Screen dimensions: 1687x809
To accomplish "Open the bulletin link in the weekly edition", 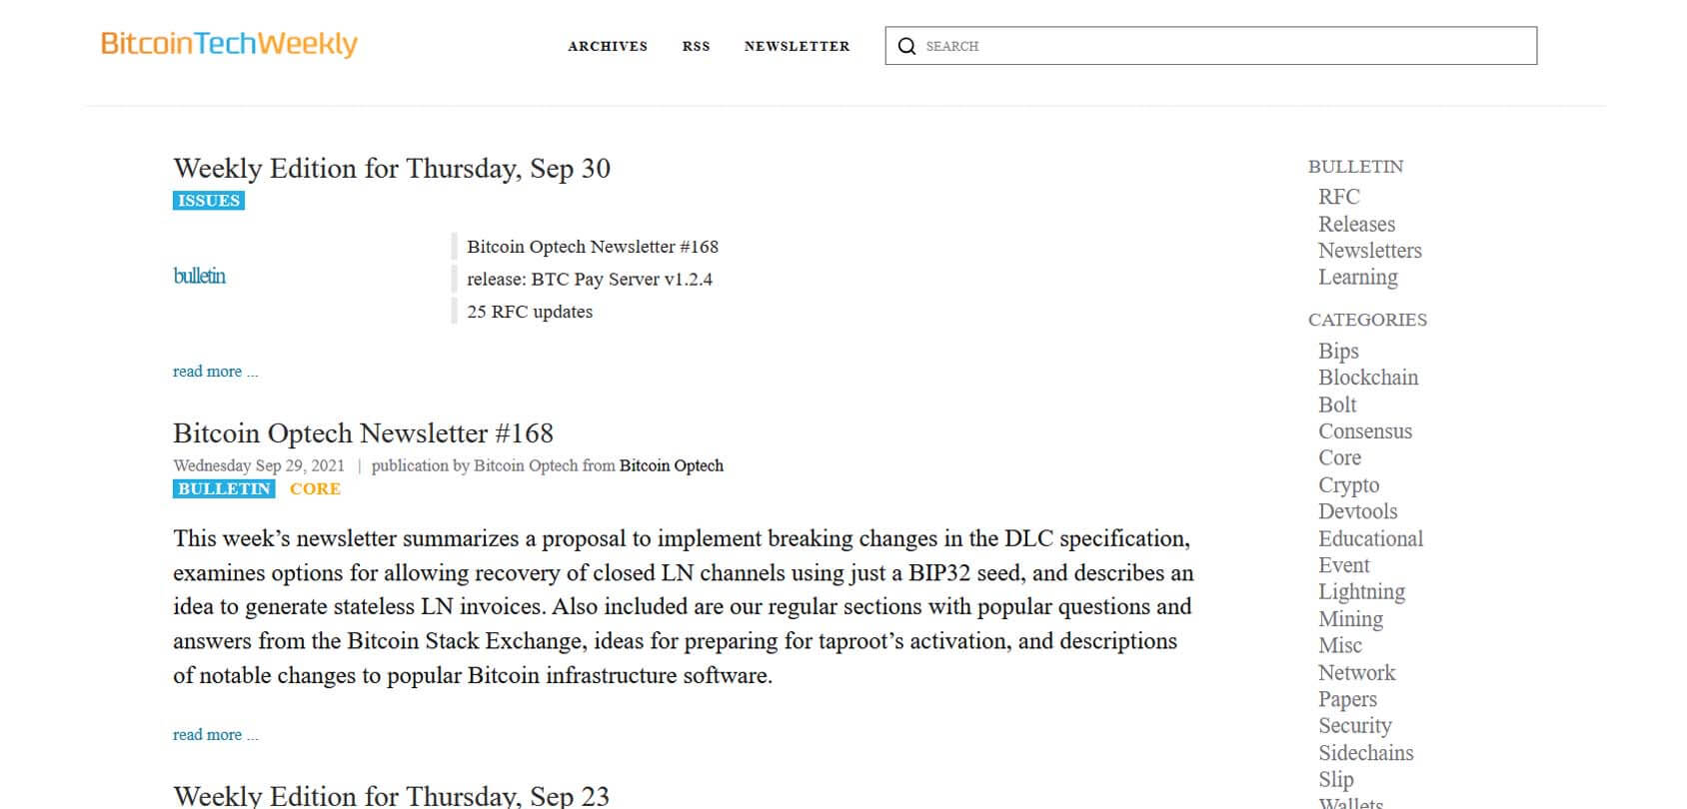I will coord(200,277).
